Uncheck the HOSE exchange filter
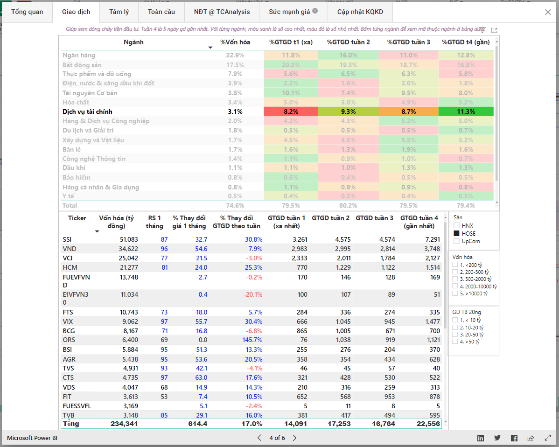This screenshot has height=447, width=559. [x=457, y=233]
